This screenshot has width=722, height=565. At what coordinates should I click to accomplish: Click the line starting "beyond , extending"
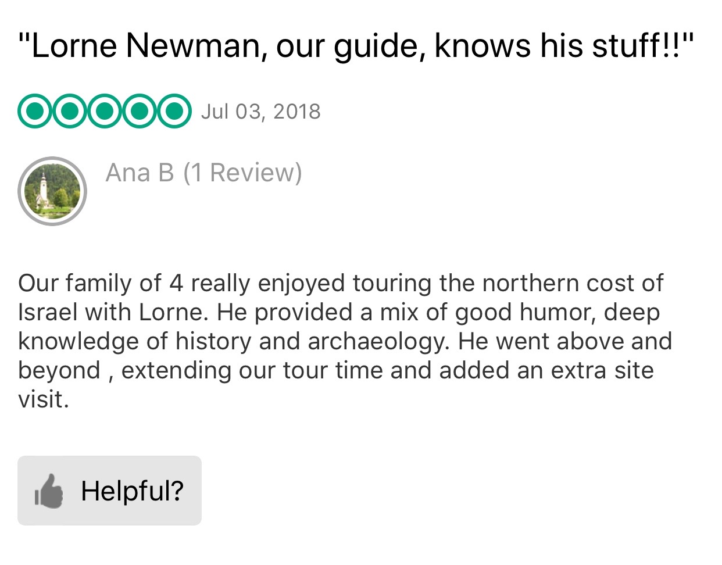point(335,370)
